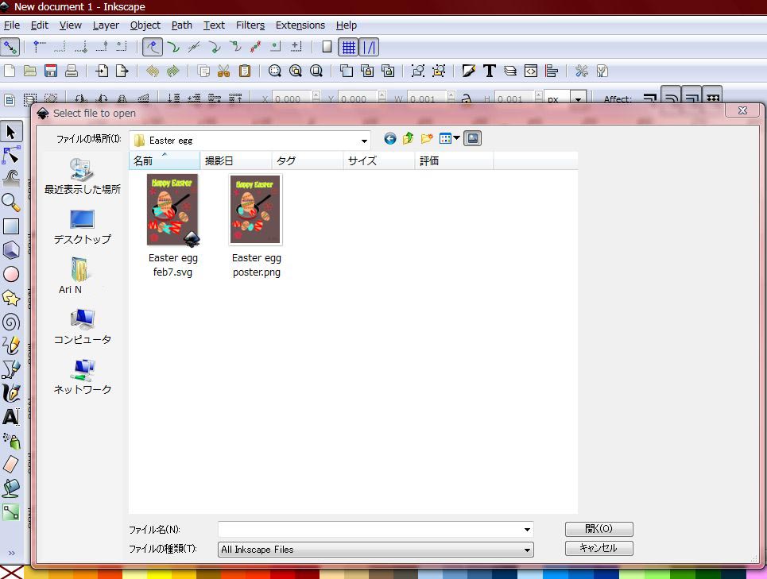Viewport: 767px width, 579px height.
Task: Toggle the preview pane in the dialog
Action: tap(472, 137)
